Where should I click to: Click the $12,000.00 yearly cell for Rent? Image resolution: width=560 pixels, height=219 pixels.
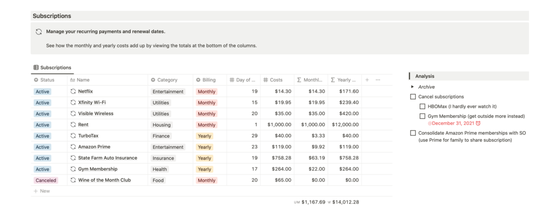[x=345, y=125]
